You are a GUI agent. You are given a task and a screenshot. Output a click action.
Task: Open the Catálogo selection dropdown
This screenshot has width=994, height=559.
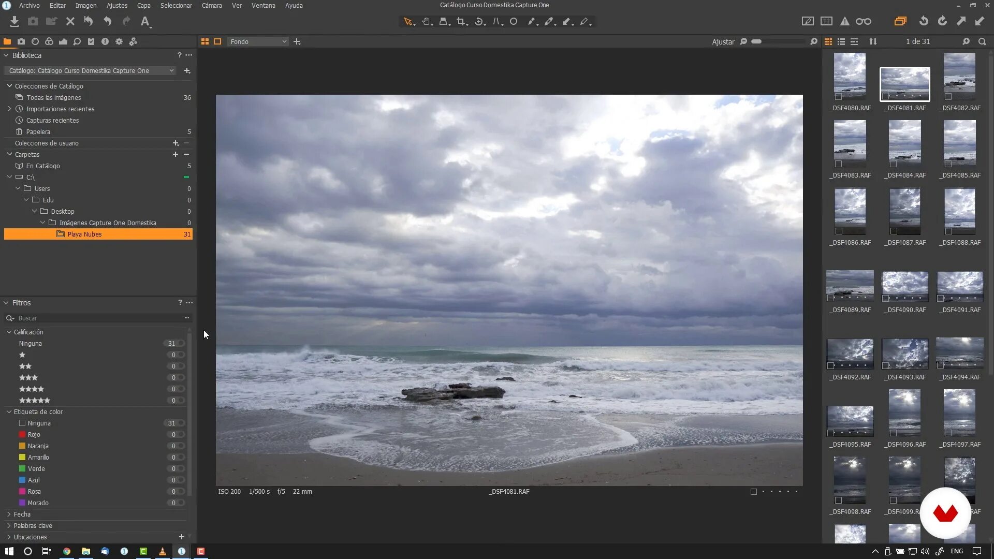91,70
